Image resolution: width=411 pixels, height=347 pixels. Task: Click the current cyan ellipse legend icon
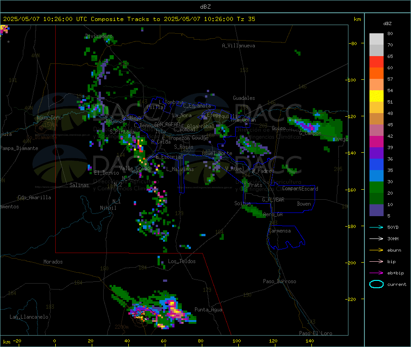376,284
